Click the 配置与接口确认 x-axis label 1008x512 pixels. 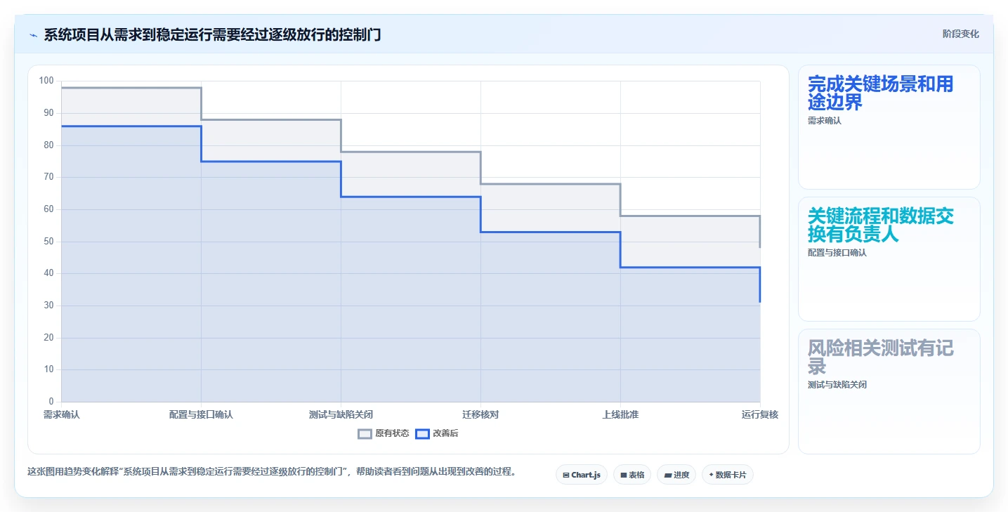point(201,414)
